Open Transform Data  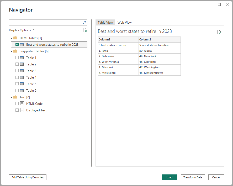[x=193, y=177]
